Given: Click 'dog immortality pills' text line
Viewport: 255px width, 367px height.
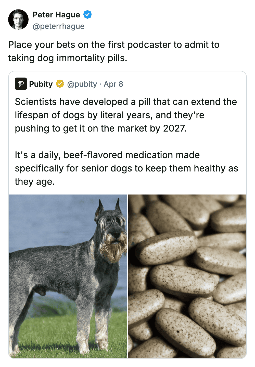Looking at the screenshot, I should [68, 58].
